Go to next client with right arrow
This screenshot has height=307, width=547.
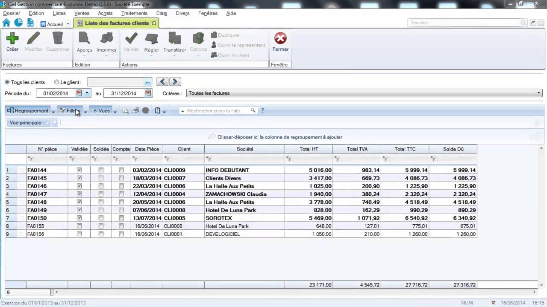point(175,82)
